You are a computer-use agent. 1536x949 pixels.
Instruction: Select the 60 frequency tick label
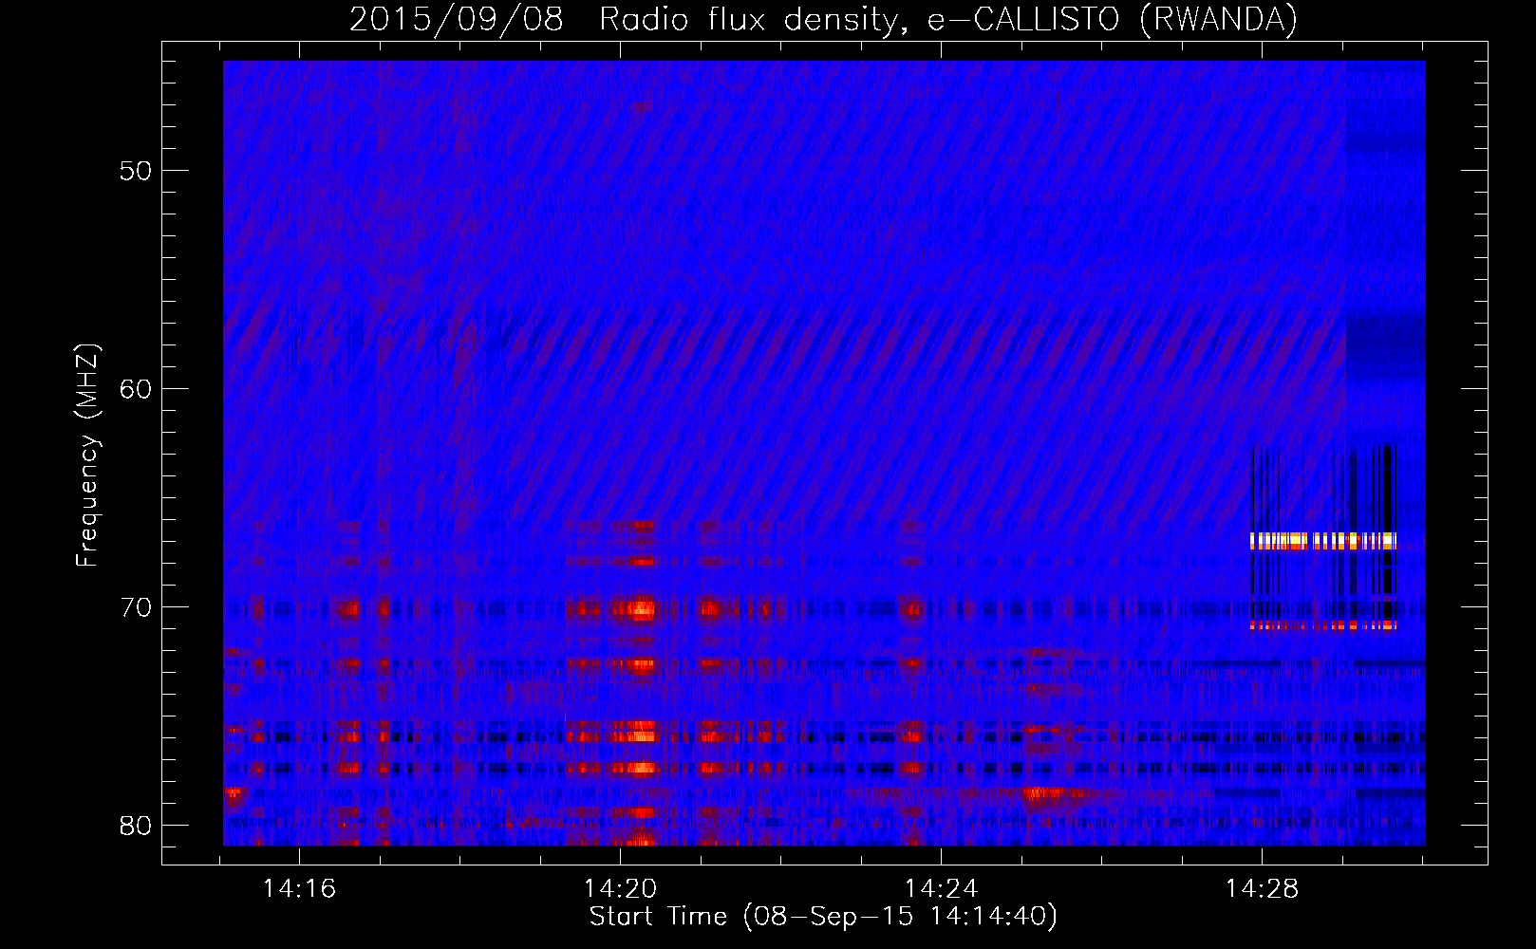tap(135, 389)
